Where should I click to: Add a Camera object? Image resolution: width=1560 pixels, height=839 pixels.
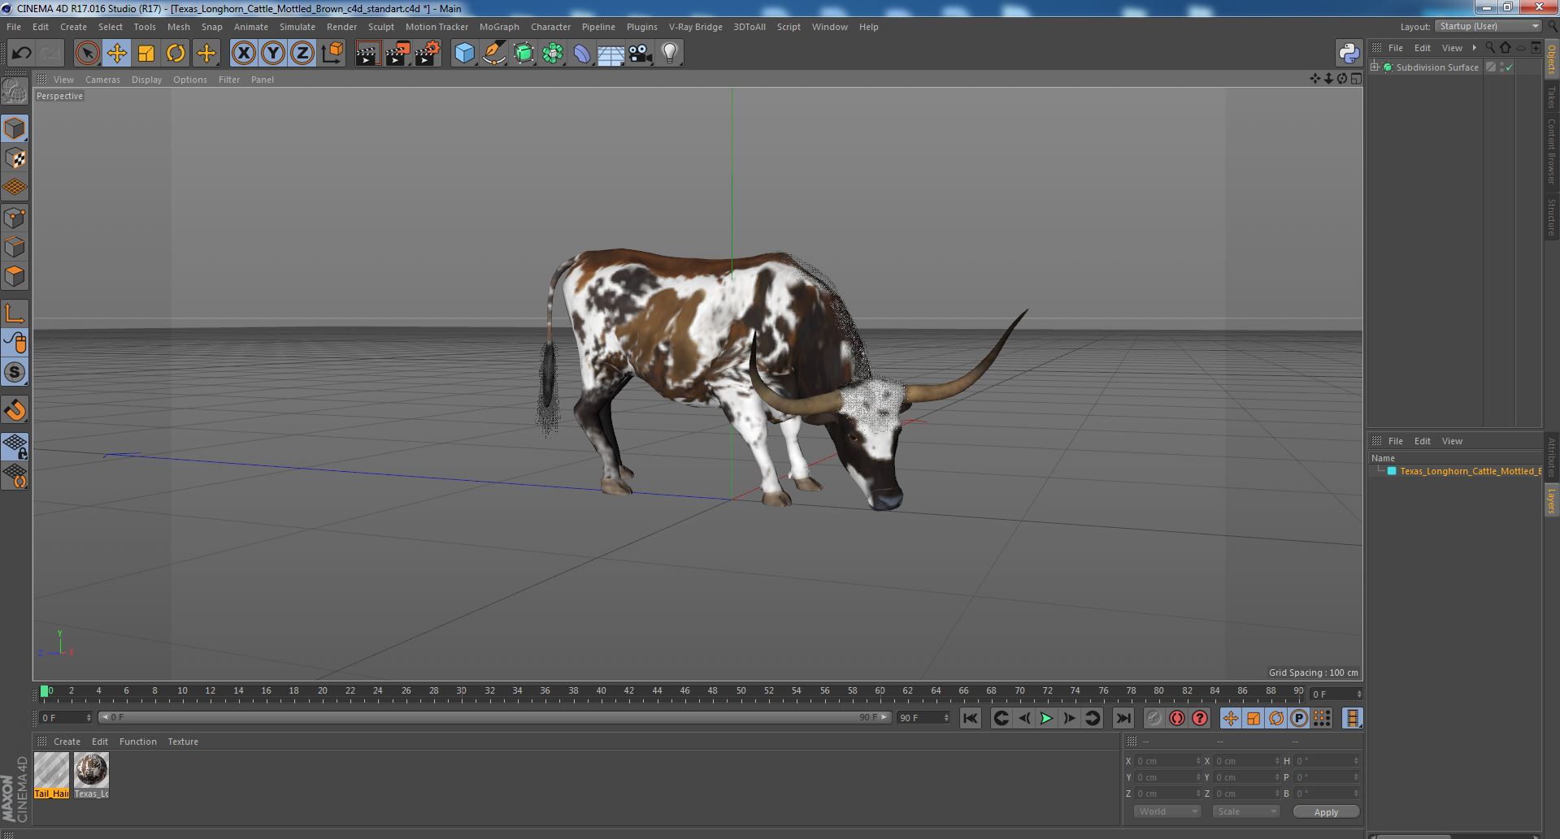640,54
